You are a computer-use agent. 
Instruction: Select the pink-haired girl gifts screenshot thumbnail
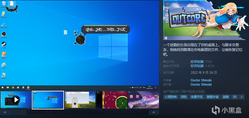pos(144,100)
